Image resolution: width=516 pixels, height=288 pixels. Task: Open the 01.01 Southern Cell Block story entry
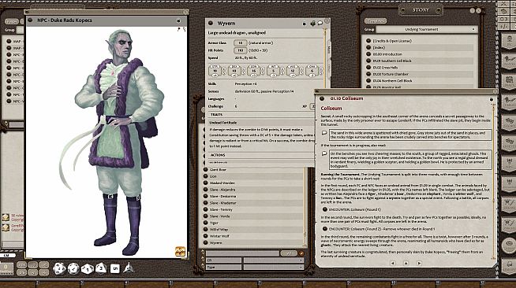coord(420,61)
